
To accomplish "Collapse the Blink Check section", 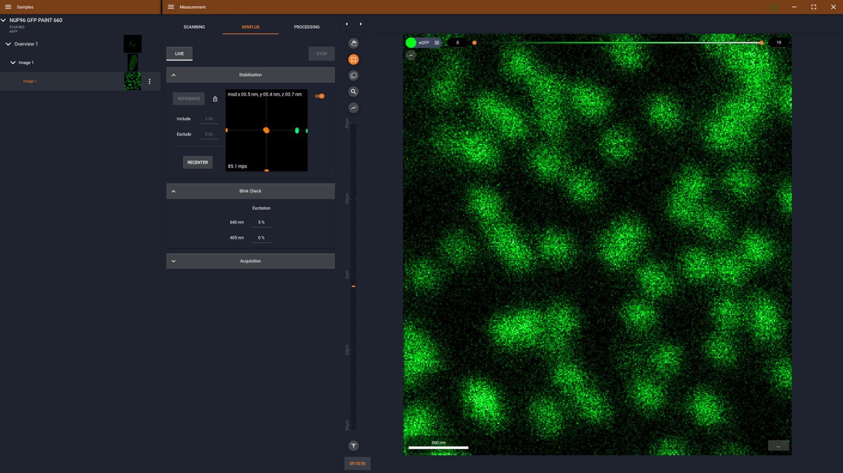I will [173, 191].
